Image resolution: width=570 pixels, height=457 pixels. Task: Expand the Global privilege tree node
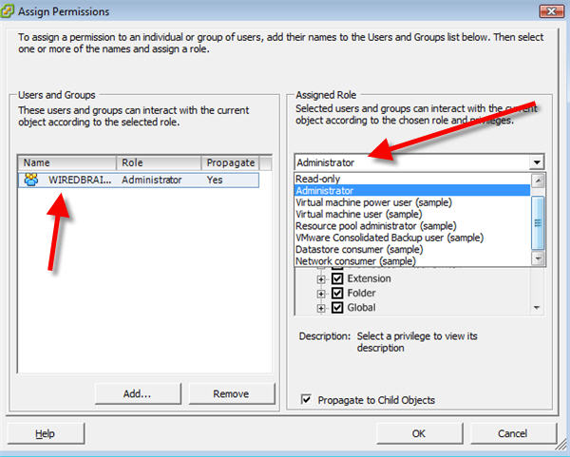click(321, 308)
